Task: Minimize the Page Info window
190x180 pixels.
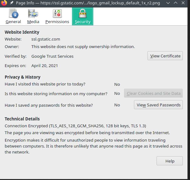Action: 168,3
